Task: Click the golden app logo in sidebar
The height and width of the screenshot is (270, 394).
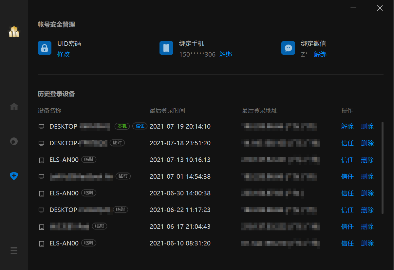Action: (14, 31)
